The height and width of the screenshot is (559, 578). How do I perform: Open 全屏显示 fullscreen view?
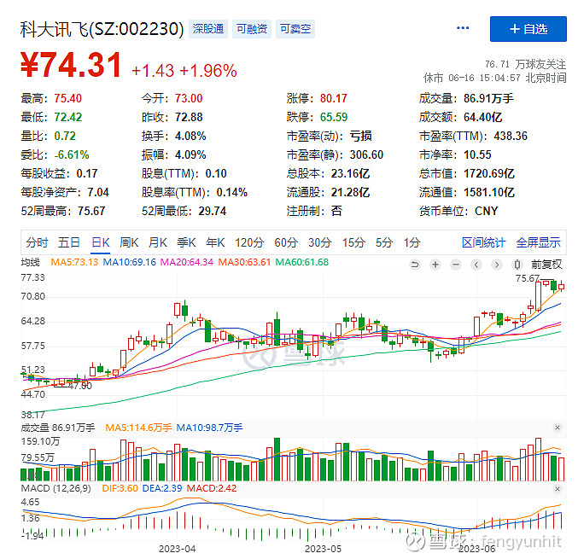[x=538, y=242]
